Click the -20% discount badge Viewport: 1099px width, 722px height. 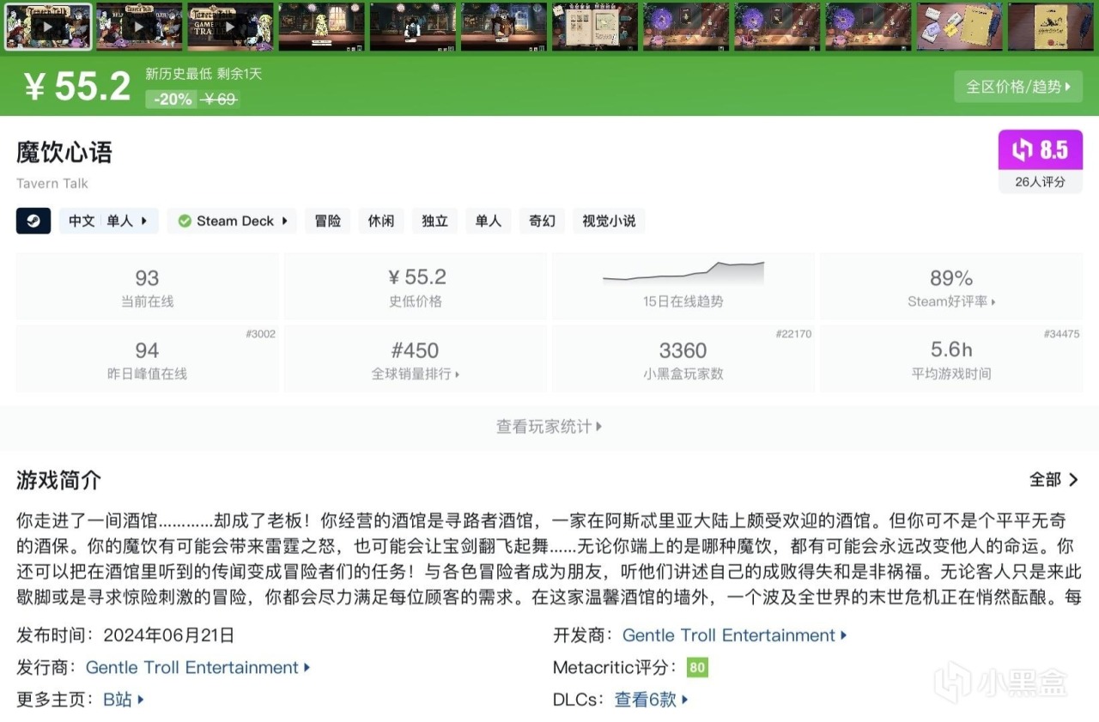[173, 99]
